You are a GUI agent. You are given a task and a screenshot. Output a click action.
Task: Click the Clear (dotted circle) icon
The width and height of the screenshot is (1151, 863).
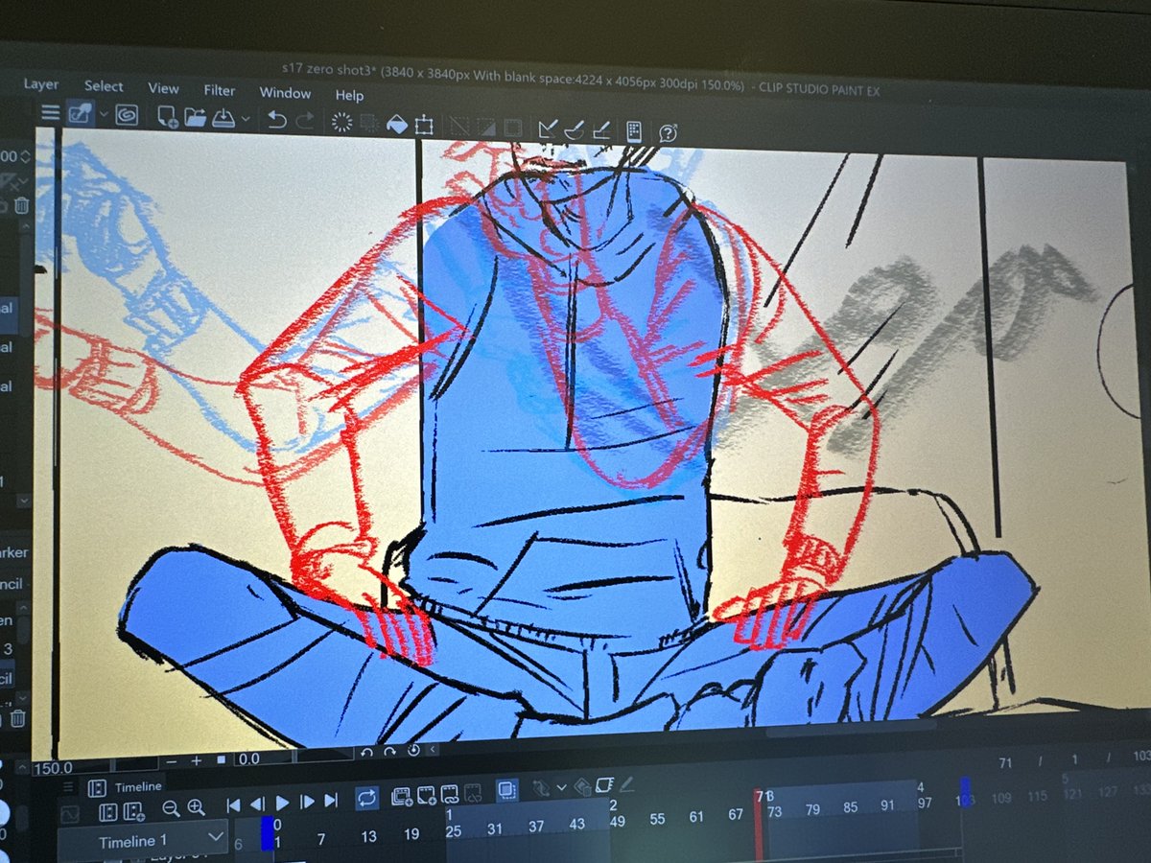pyautogui.click(x=341, y=122)
